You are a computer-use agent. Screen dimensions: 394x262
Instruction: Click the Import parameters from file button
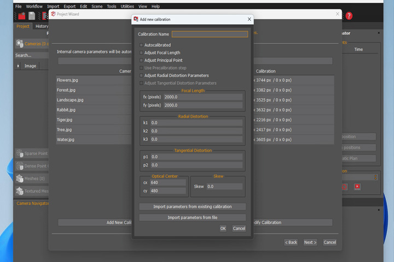coord(193,217)
